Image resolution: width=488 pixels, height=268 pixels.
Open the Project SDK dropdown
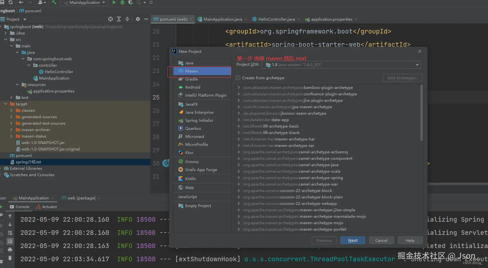point(341,65)
